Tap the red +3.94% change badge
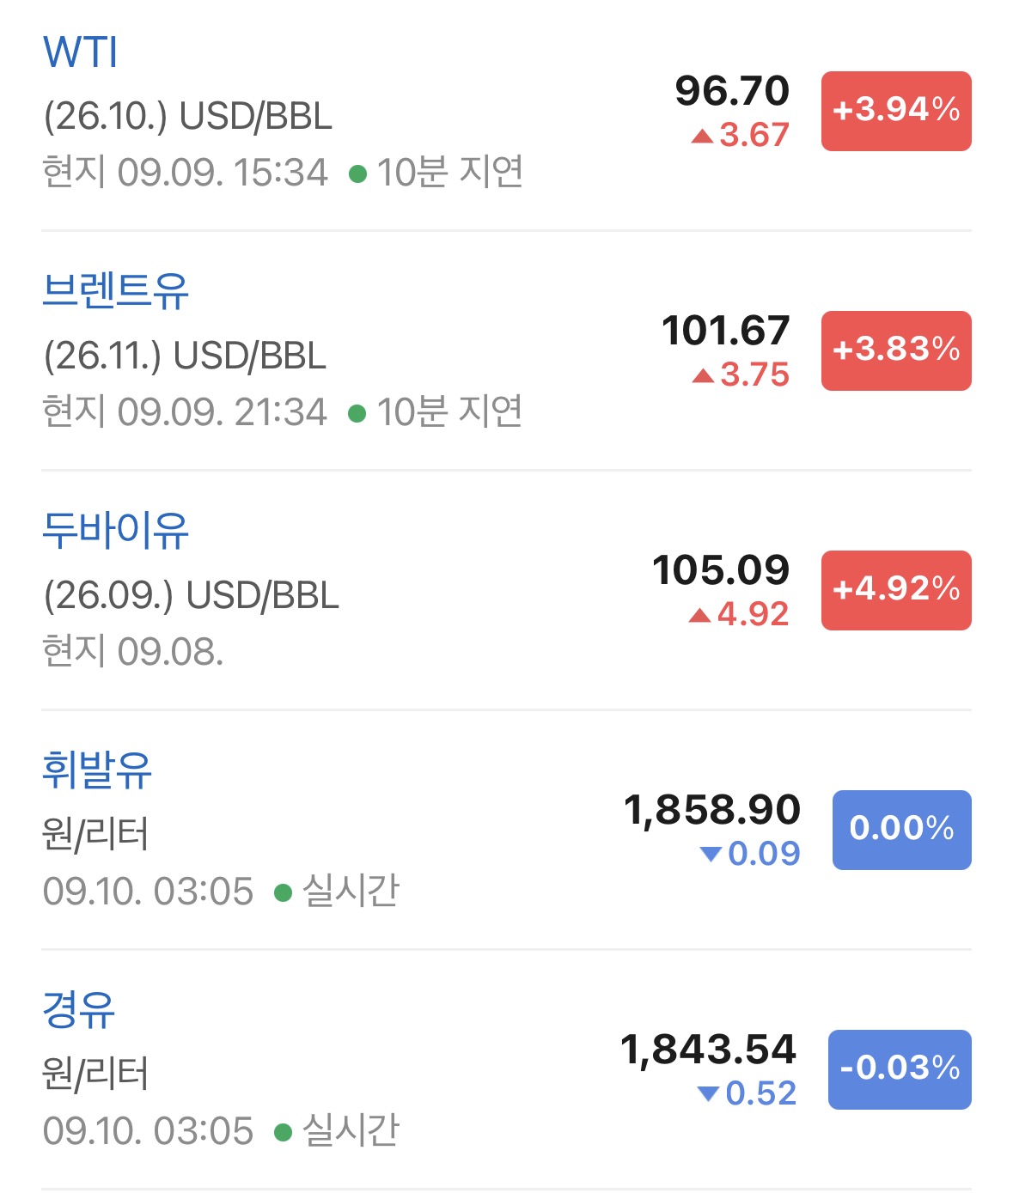The image size is (1013, 1193). click(x=896, y=111)
